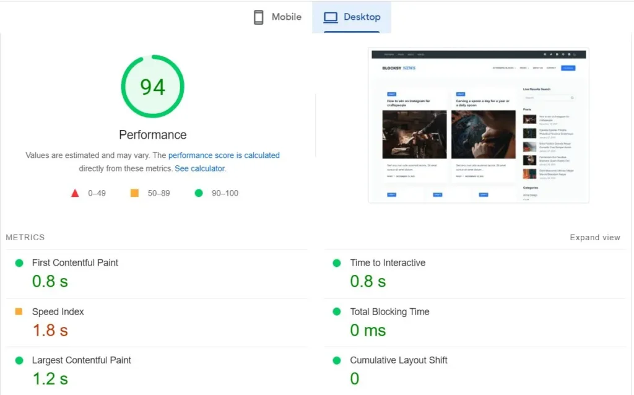Click the 0.8 s Time to Interactive value
Image resolution: width=634 pixels, height=395 pixels.
(x=368, y=282)
